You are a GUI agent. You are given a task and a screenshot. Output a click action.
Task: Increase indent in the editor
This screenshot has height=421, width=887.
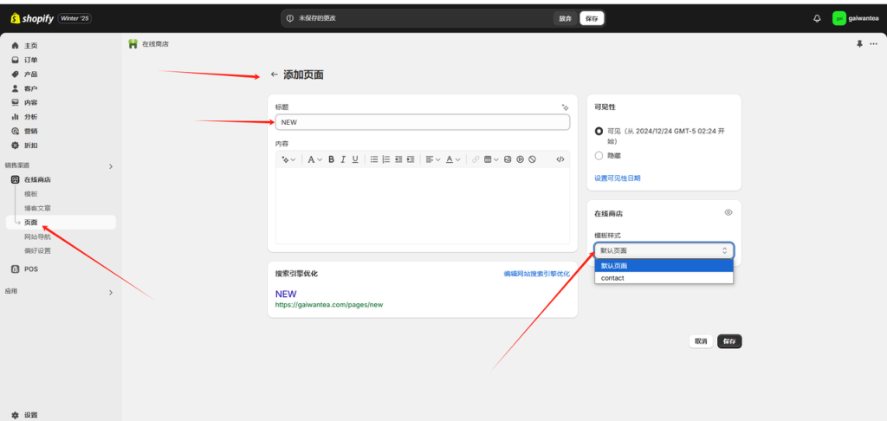click(411, 159)
